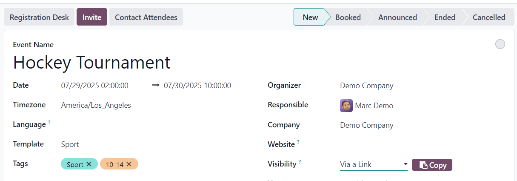517x181 pixels.
Task: Set event stage to Announced
Action: click(x=397, y=17)
